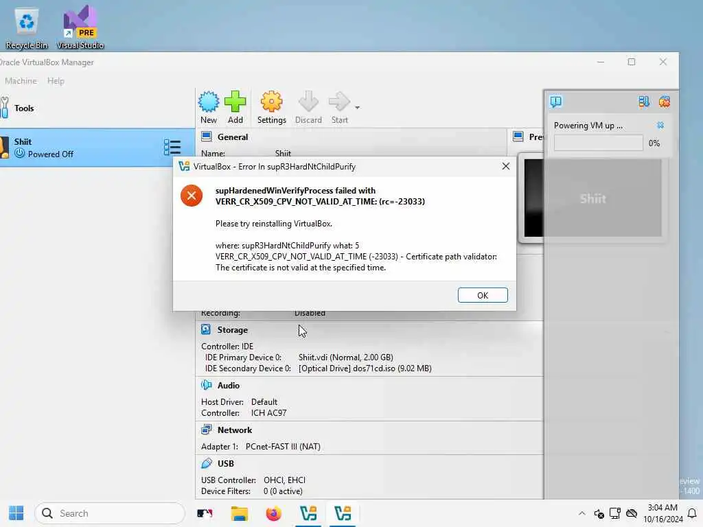Image resolution: width=703 pixels, height=527 pixels.
Task: Click Device Filters 0 (0 active) value
Action: tap(283, 491)
